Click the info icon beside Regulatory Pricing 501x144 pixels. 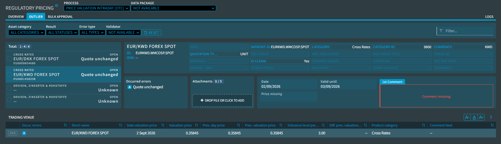pos(57,5)
